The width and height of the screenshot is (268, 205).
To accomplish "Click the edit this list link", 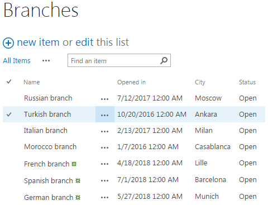I will [x=102, y=42].
